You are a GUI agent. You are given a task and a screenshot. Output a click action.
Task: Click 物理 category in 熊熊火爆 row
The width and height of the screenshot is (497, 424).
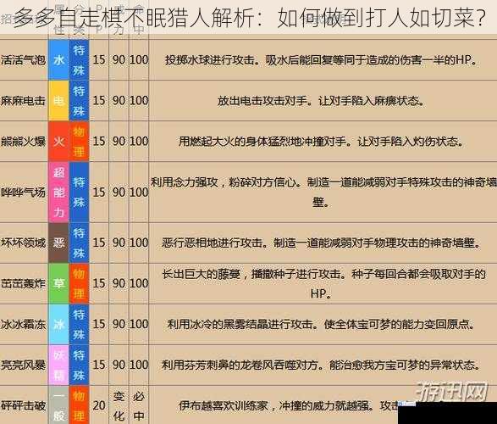click(79, 142)
